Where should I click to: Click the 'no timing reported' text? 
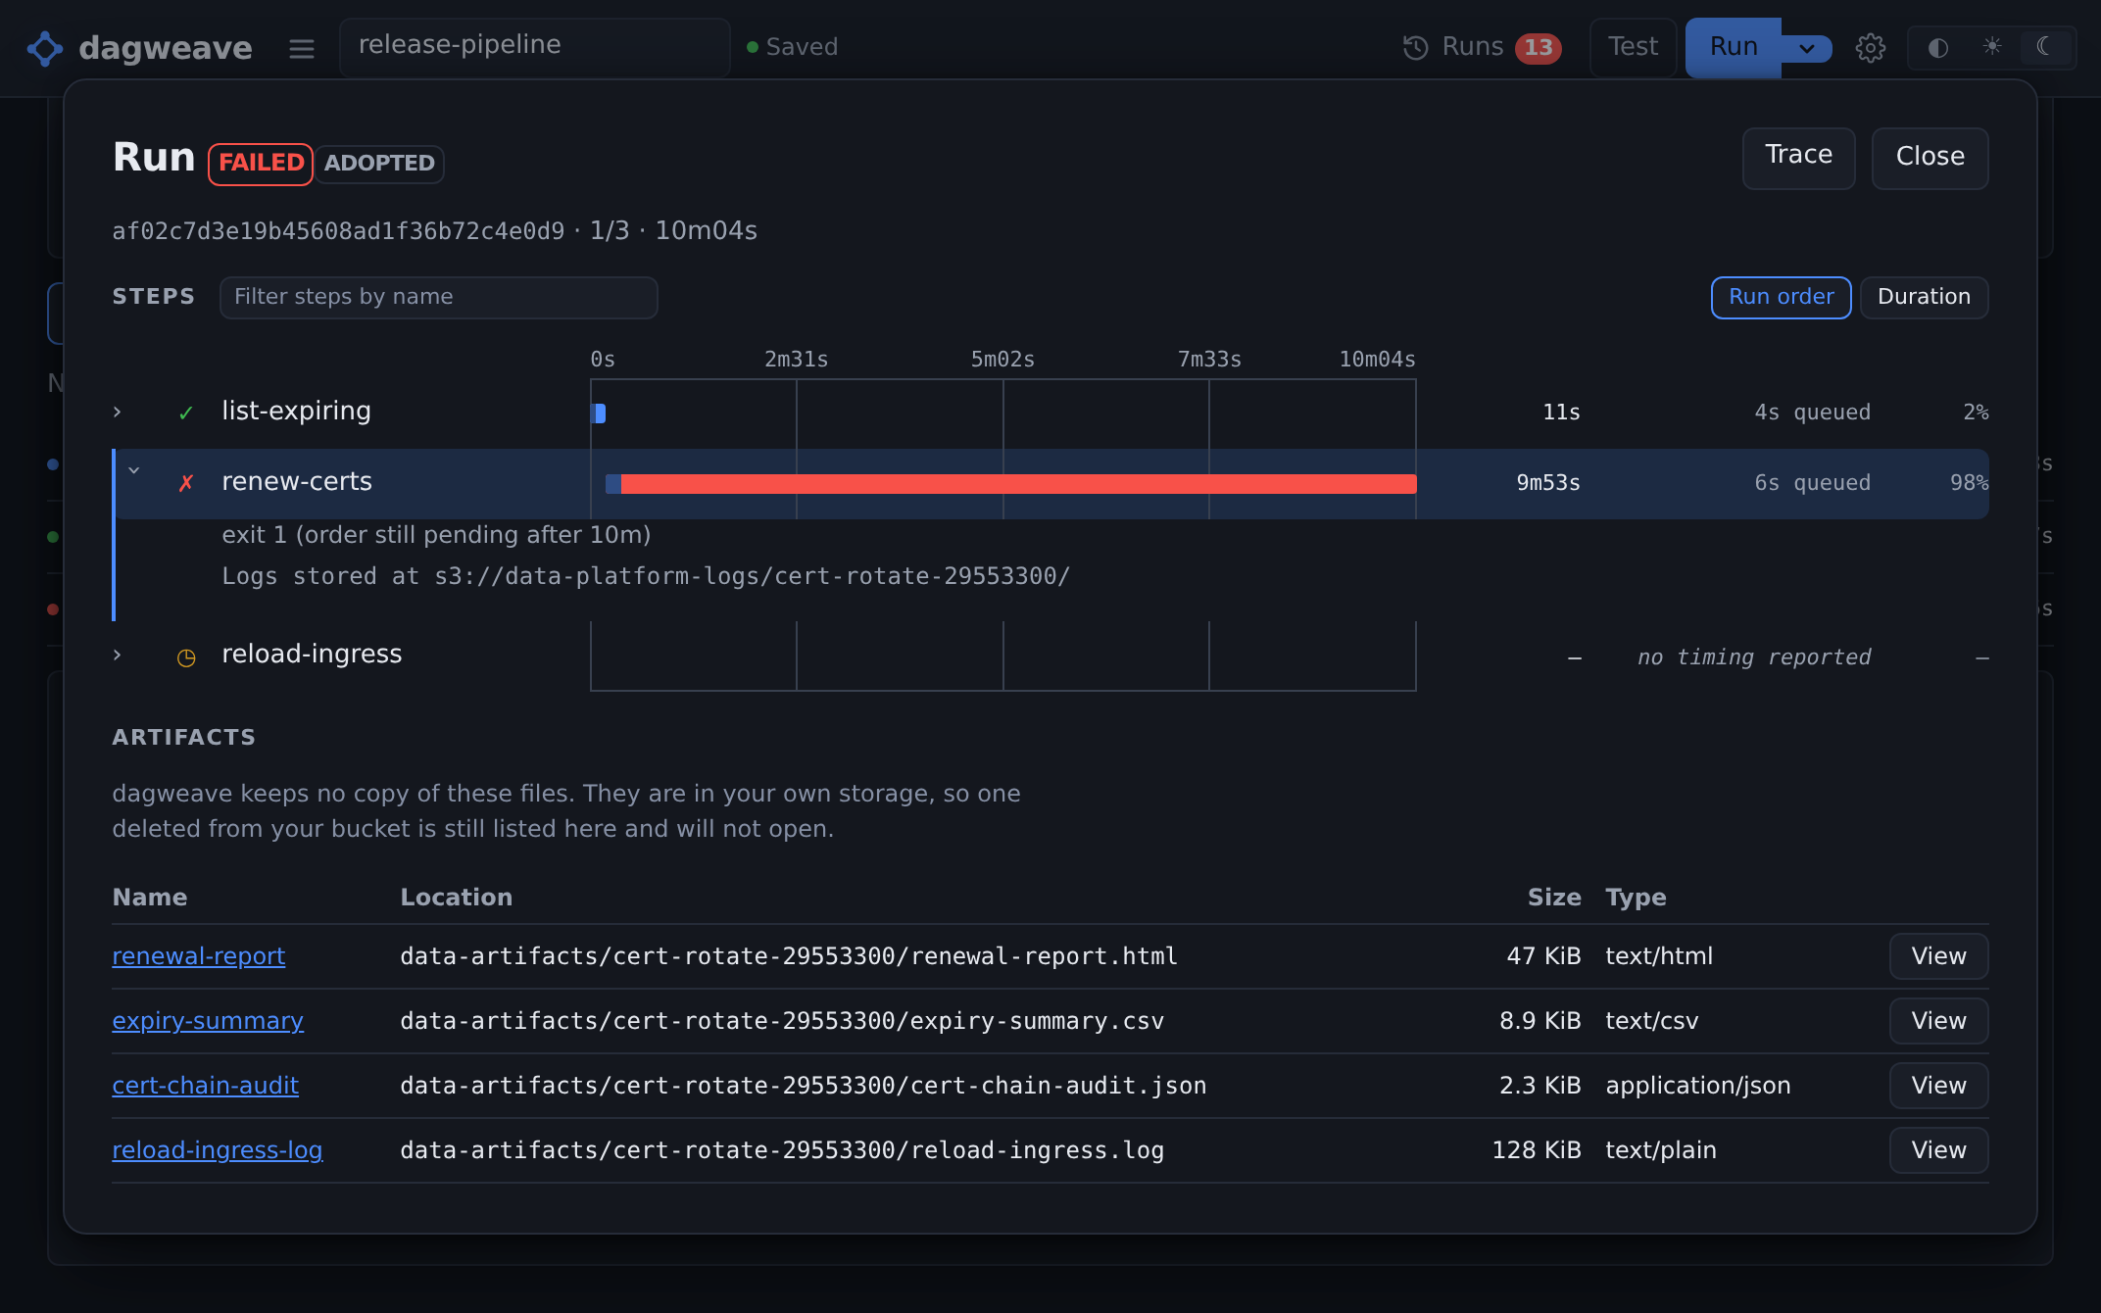tap(1754, 657)
